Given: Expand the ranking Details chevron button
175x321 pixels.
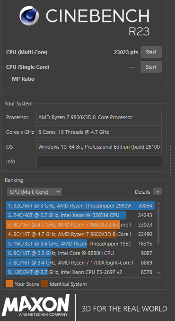Looking at the screenshot, I should pyautogui.click(x=157, y=192).
